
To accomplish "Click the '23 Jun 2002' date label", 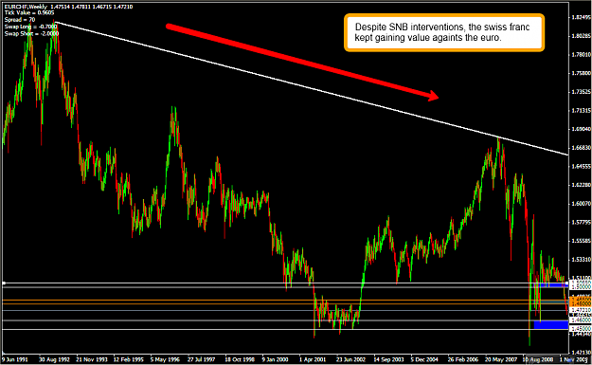I will pos(350,359).
